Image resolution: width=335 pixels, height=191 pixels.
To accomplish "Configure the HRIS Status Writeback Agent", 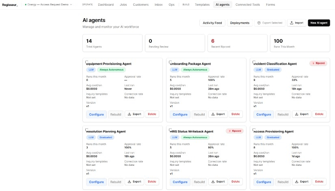I will 180,182.
